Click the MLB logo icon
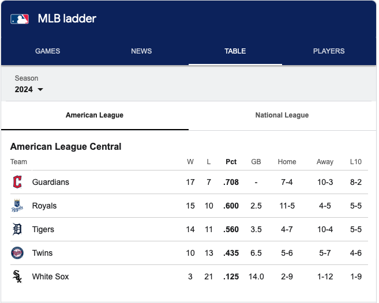Screen dimensions: 379x303 click(19, 19)
